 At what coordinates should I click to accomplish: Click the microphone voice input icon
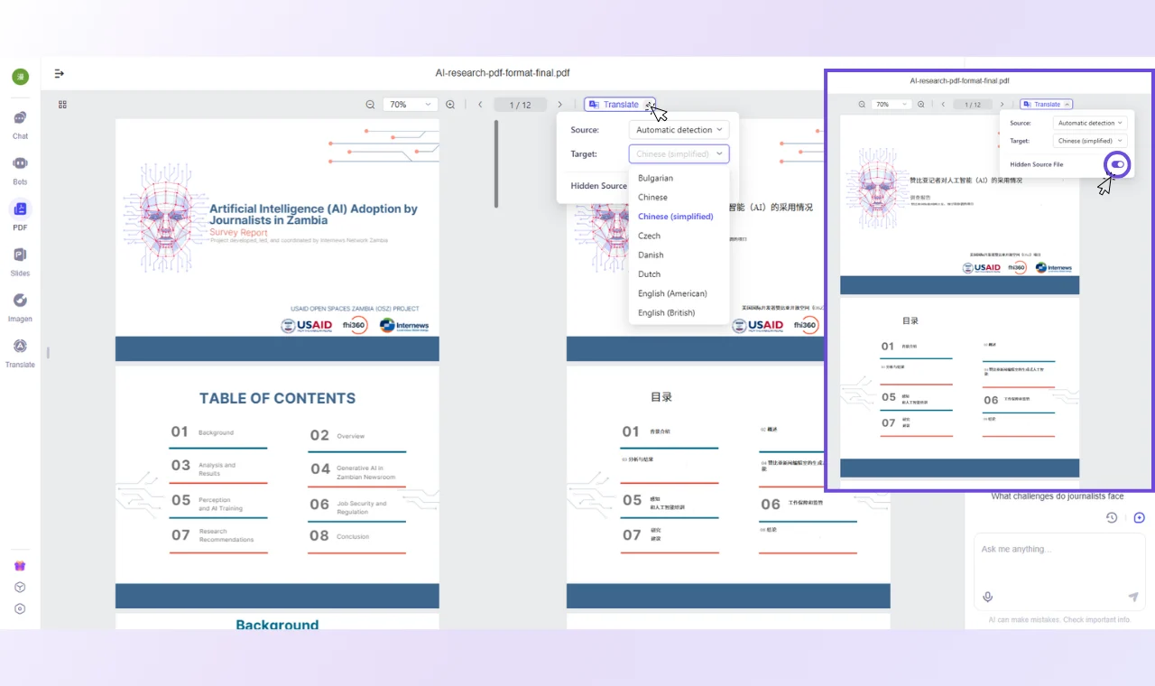coord(988,597)
